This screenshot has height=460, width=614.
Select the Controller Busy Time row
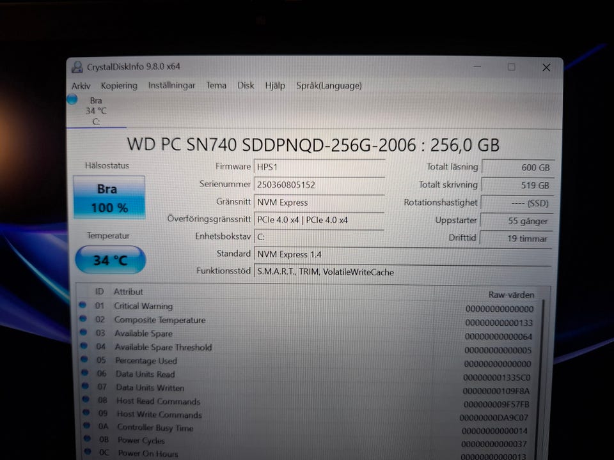[x=308, y=429]
